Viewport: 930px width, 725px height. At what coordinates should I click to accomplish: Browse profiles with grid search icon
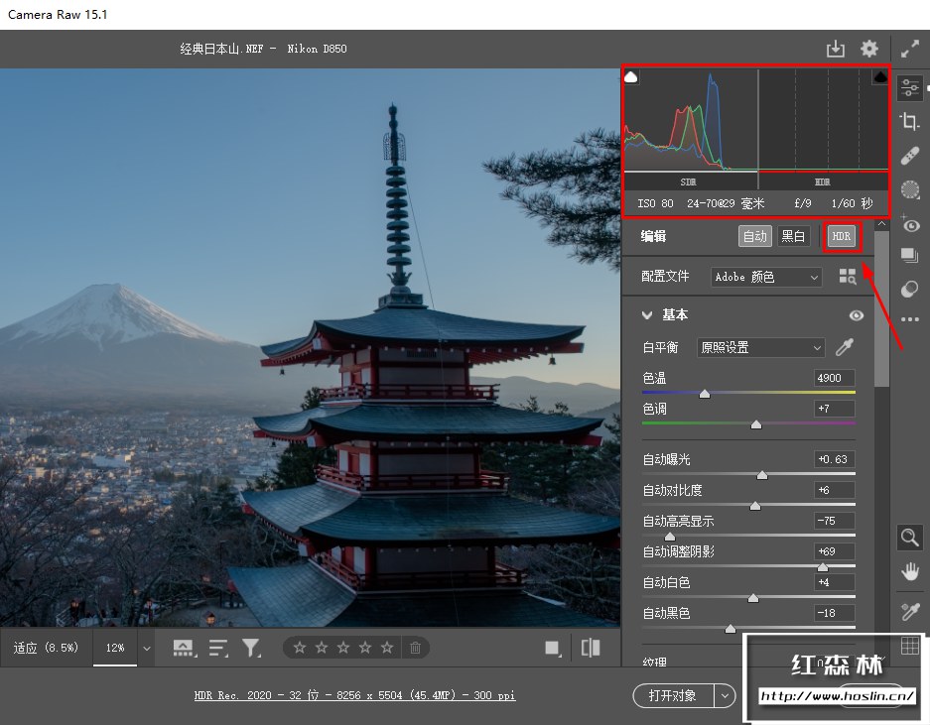coord(847,277)
